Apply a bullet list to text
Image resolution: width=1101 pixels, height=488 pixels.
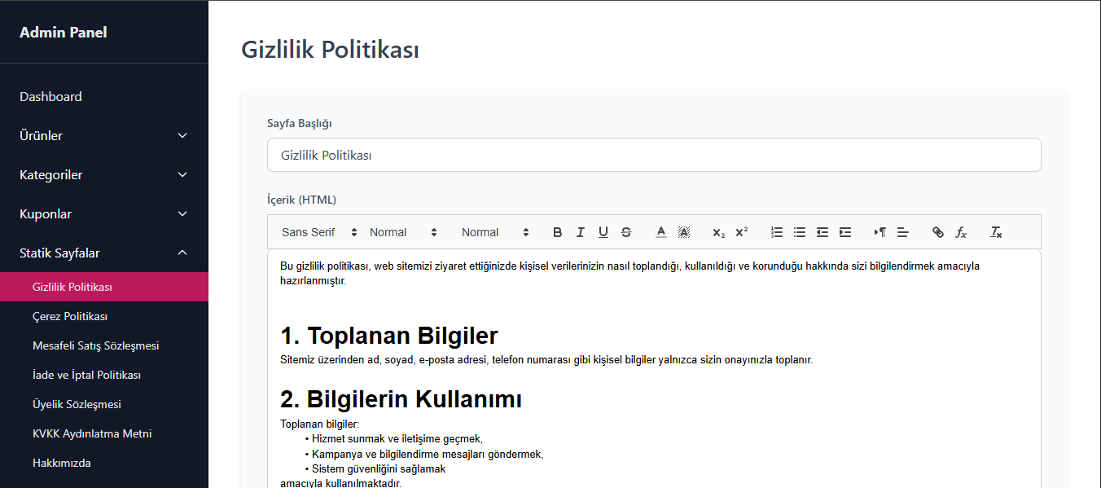[799, 232]
